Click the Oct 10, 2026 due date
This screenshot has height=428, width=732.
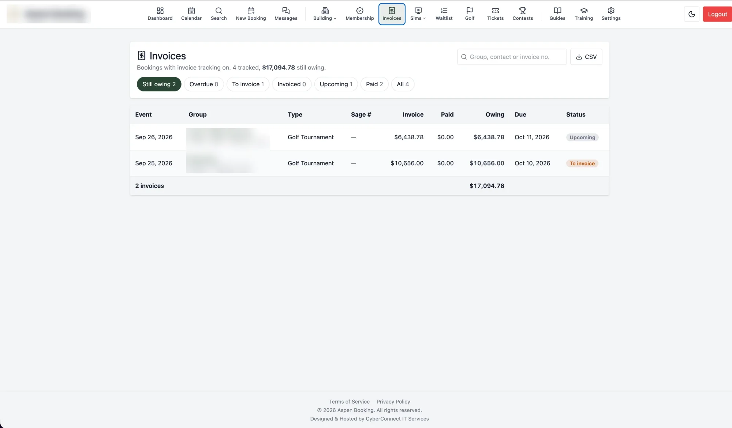[x=532, y=163]
